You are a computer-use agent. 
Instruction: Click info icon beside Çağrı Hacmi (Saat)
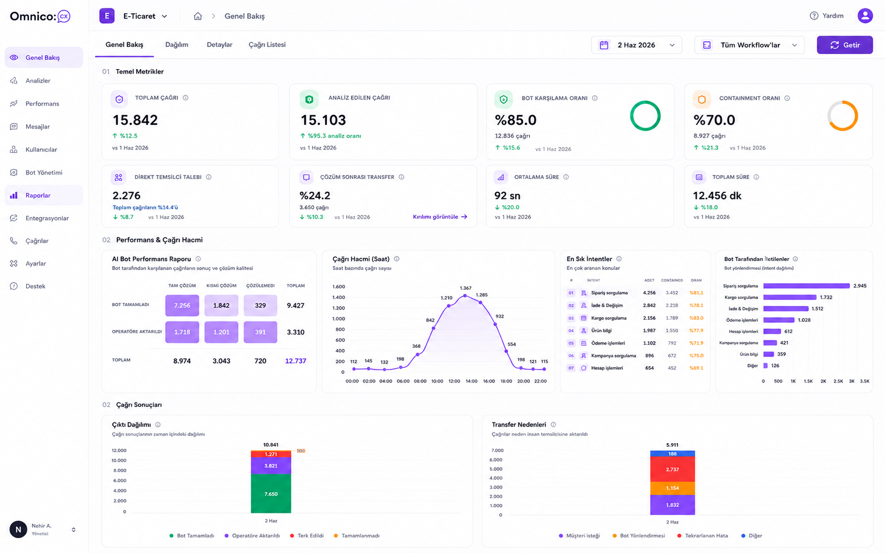397,259
